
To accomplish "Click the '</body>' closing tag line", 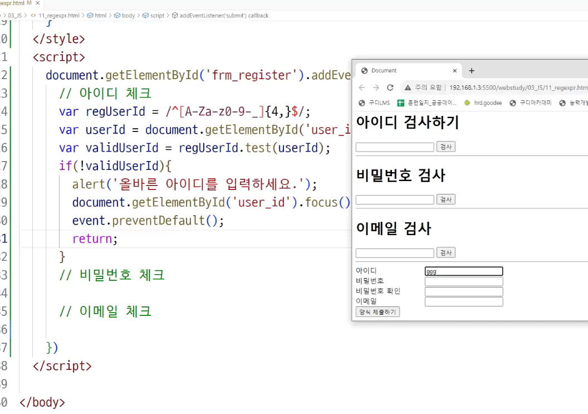I will tap(42, 402).
